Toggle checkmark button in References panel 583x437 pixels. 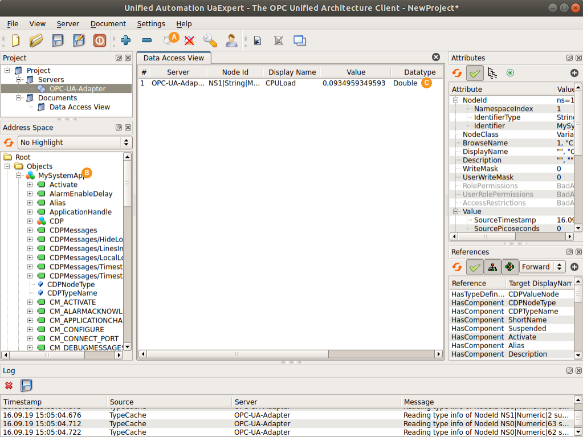tap(475, 267)
